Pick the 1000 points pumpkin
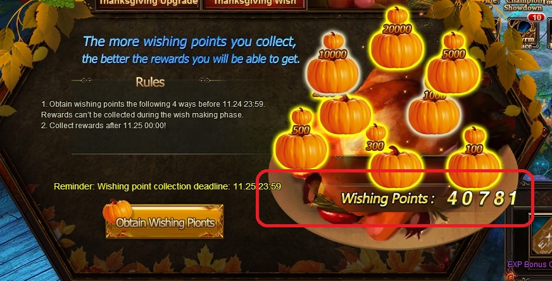The width and height of the screenshot is (552, 281). click(434, 112)
